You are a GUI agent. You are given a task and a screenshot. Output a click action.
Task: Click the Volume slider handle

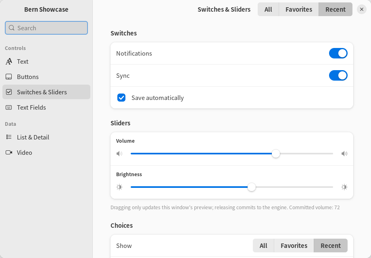click(276, 154)
